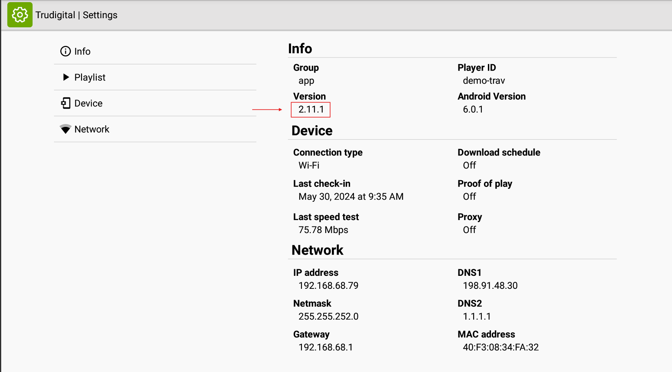Select the Device menu item
The image size is (672, 372).
[x=155, y=104]
